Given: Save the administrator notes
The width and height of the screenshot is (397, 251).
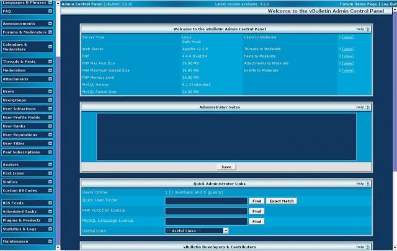Looking at the screenshot, I should pos(226,167).
